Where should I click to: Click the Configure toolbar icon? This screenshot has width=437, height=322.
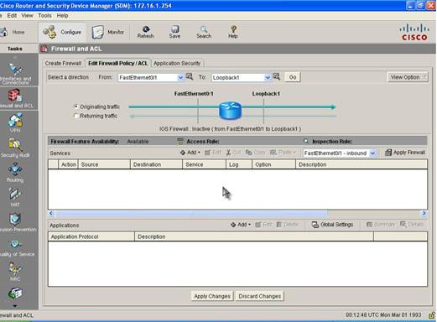[49, 32]
